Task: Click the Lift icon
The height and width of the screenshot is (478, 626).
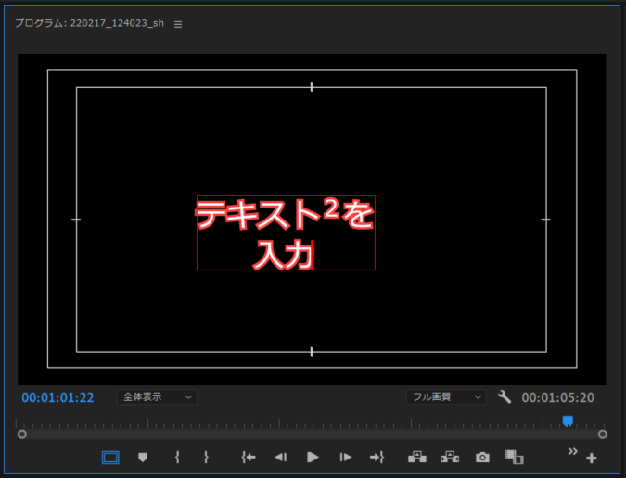Action: click(x=416, y=457)
